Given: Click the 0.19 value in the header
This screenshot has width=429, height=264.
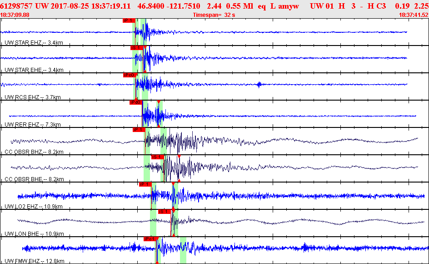Looking at the screenshot, I should [x=402, y=6].
